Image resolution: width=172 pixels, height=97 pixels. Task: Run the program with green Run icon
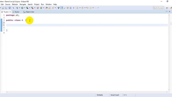(x=22, y=8)
